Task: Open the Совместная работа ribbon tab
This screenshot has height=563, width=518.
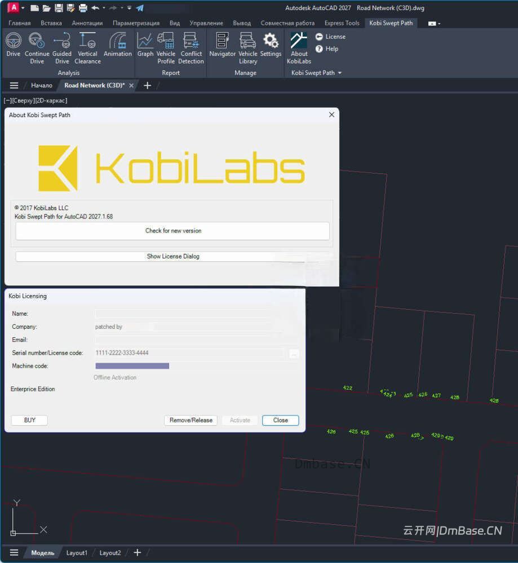Action: point(287,23)
